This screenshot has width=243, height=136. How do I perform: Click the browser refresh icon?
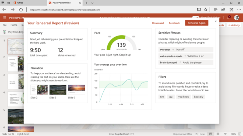21,10
